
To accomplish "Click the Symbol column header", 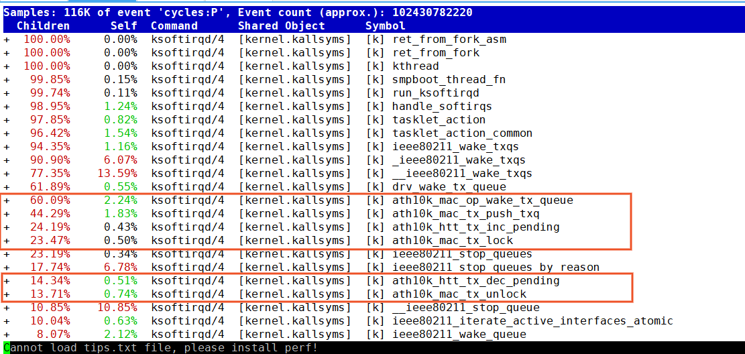I will (x=385, y=26).
